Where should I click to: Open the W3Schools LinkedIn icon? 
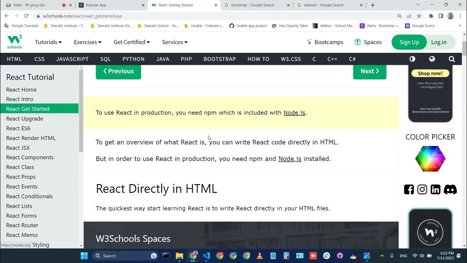click(x=435, y=189)
